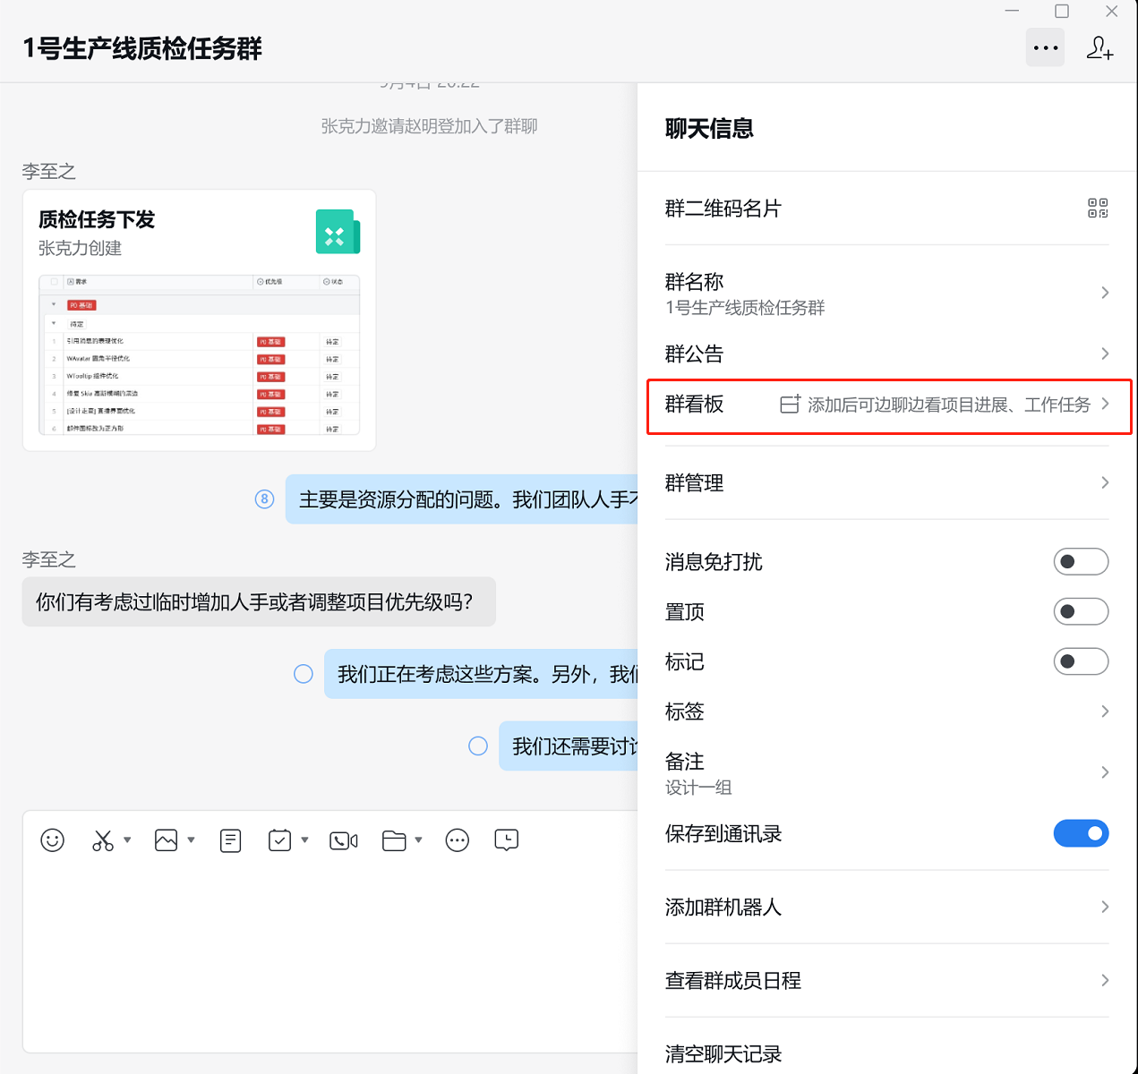Viewport: 1138px width, 1074px height.
Task: Click read status circle showing 8
Action: (264, 499)
